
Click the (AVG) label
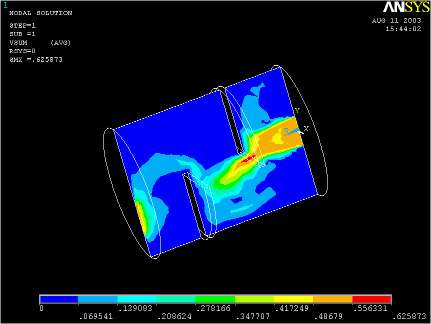click(60, 43)
